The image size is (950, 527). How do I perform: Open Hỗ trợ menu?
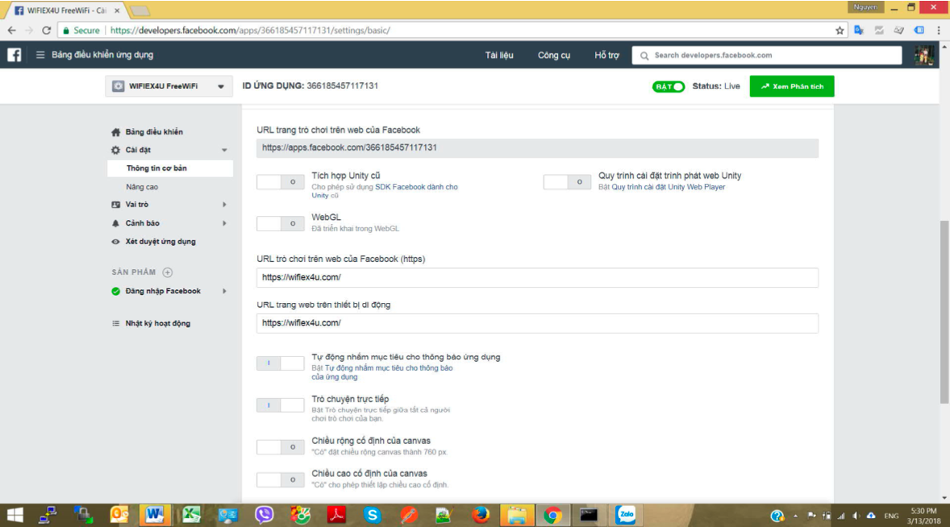click(606, 55)
